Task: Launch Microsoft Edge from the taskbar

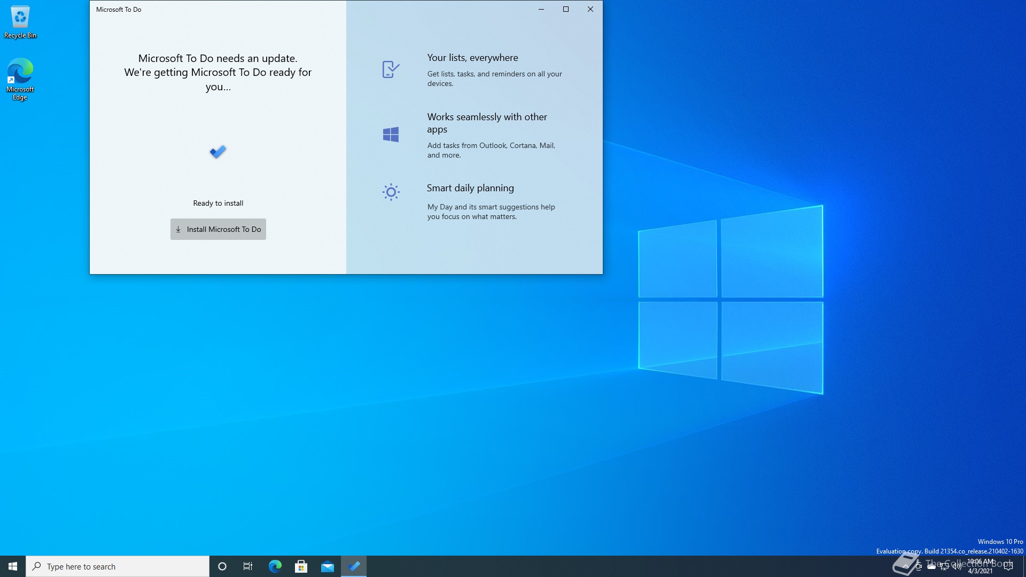Action: point(275,566)
